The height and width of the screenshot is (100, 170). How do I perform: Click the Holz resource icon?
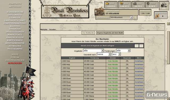coord(121,3)
